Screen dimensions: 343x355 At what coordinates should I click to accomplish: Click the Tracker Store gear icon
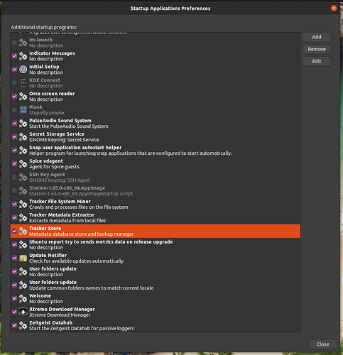pyautogui.click(x=23, y=231)
